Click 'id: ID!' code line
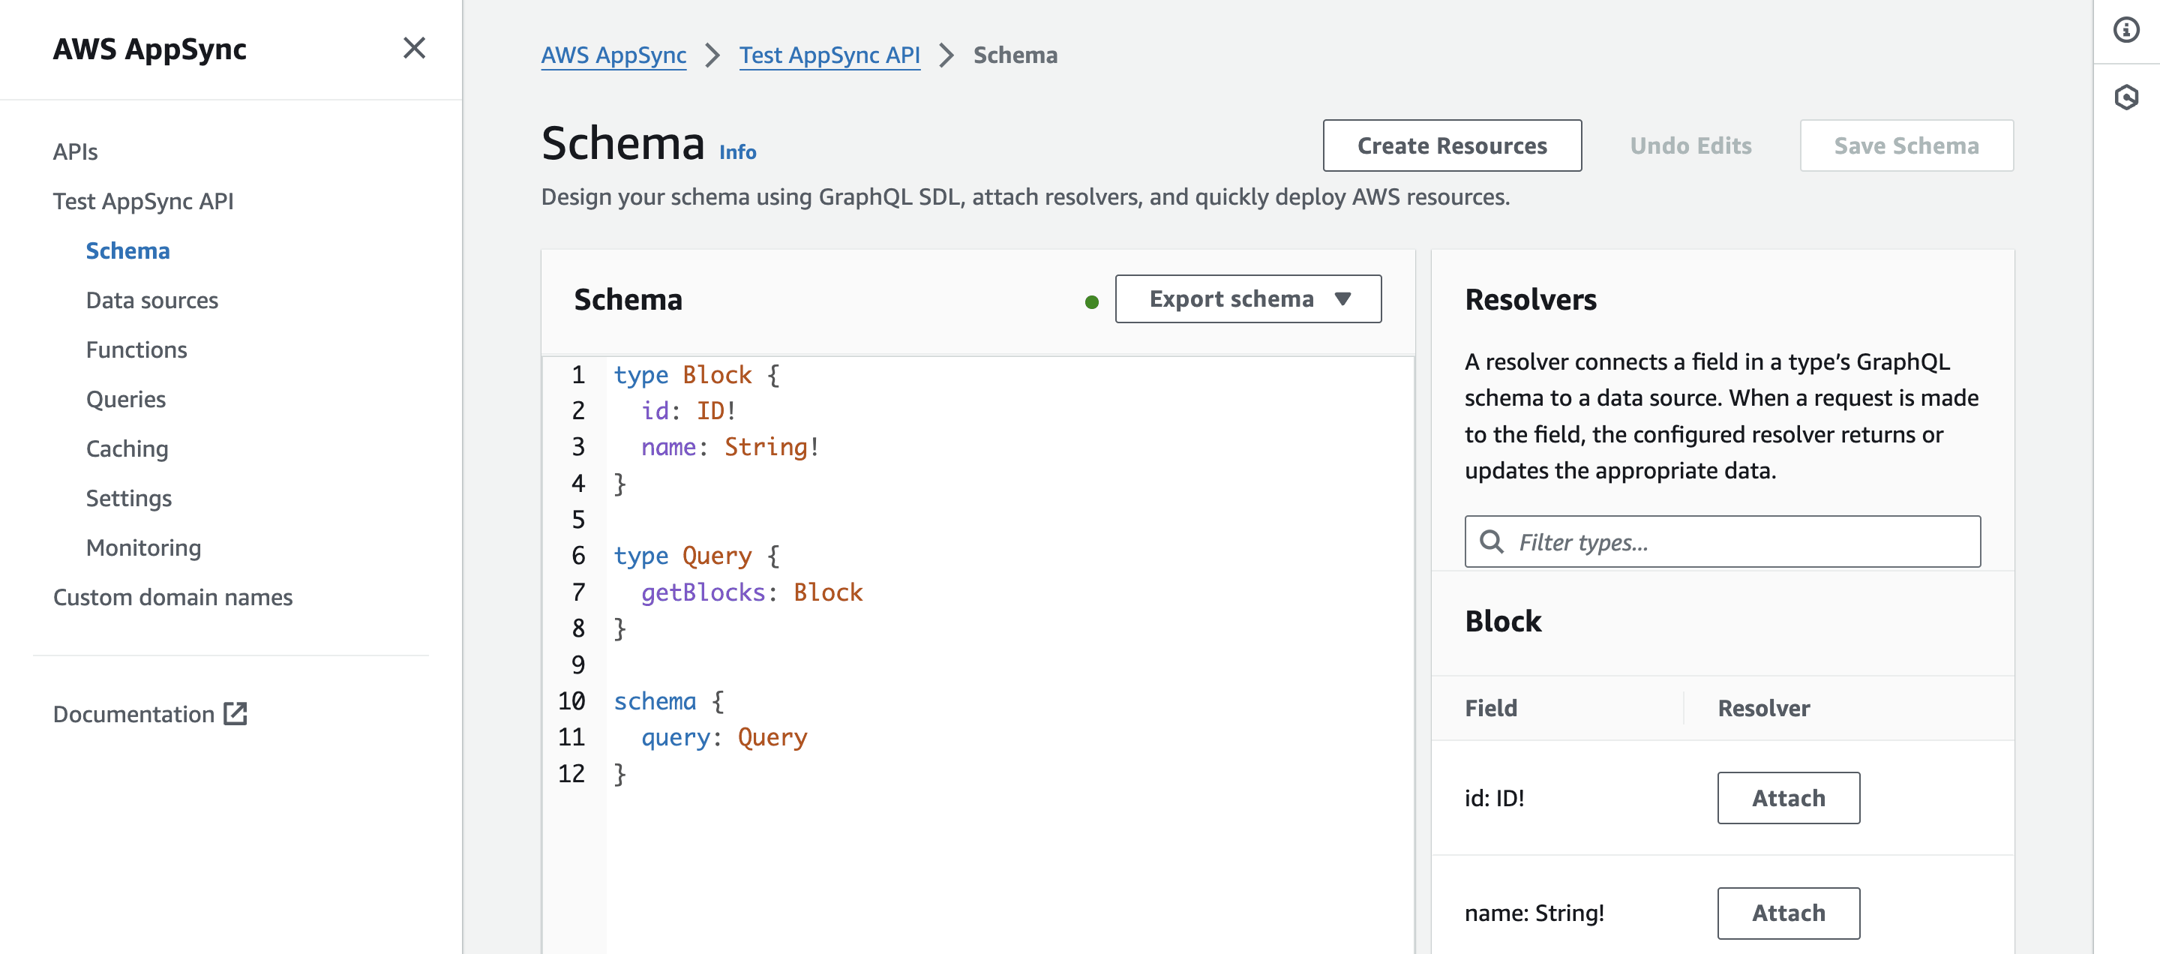2160x954 pixels. (x=688, y=411)
